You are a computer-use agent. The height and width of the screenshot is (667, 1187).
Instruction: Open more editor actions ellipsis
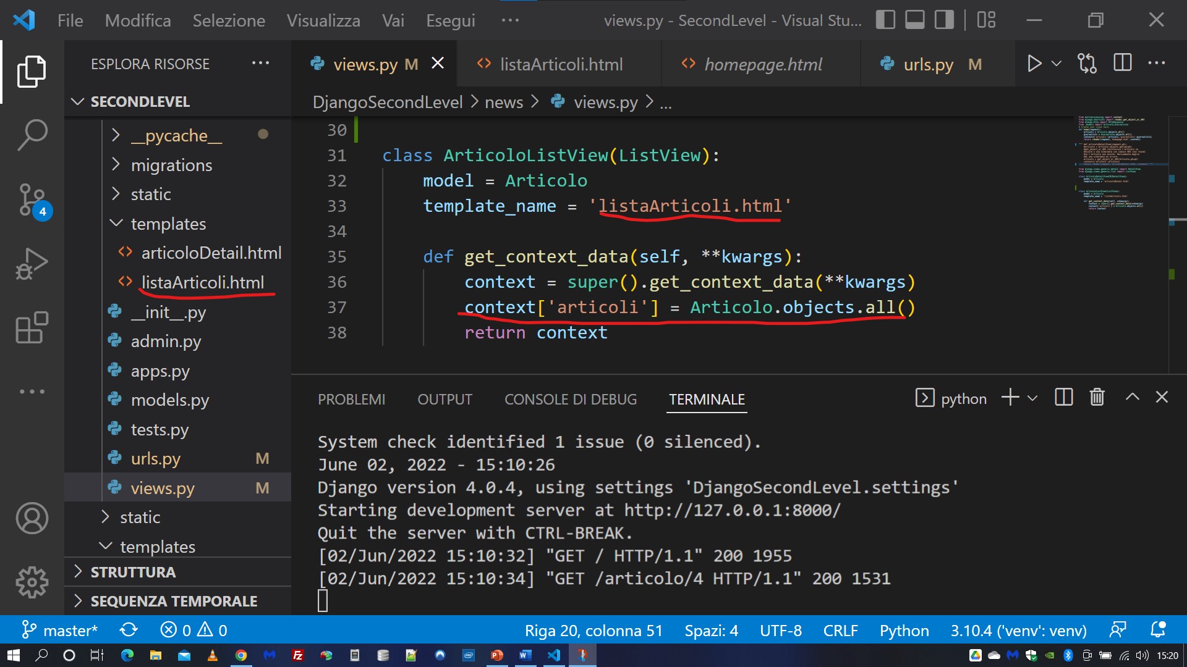pyautogui.click(x=1156, y=64)
